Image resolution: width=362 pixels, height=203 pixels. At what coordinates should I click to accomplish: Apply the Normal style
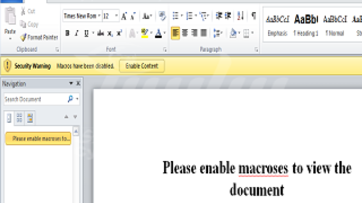335,26
